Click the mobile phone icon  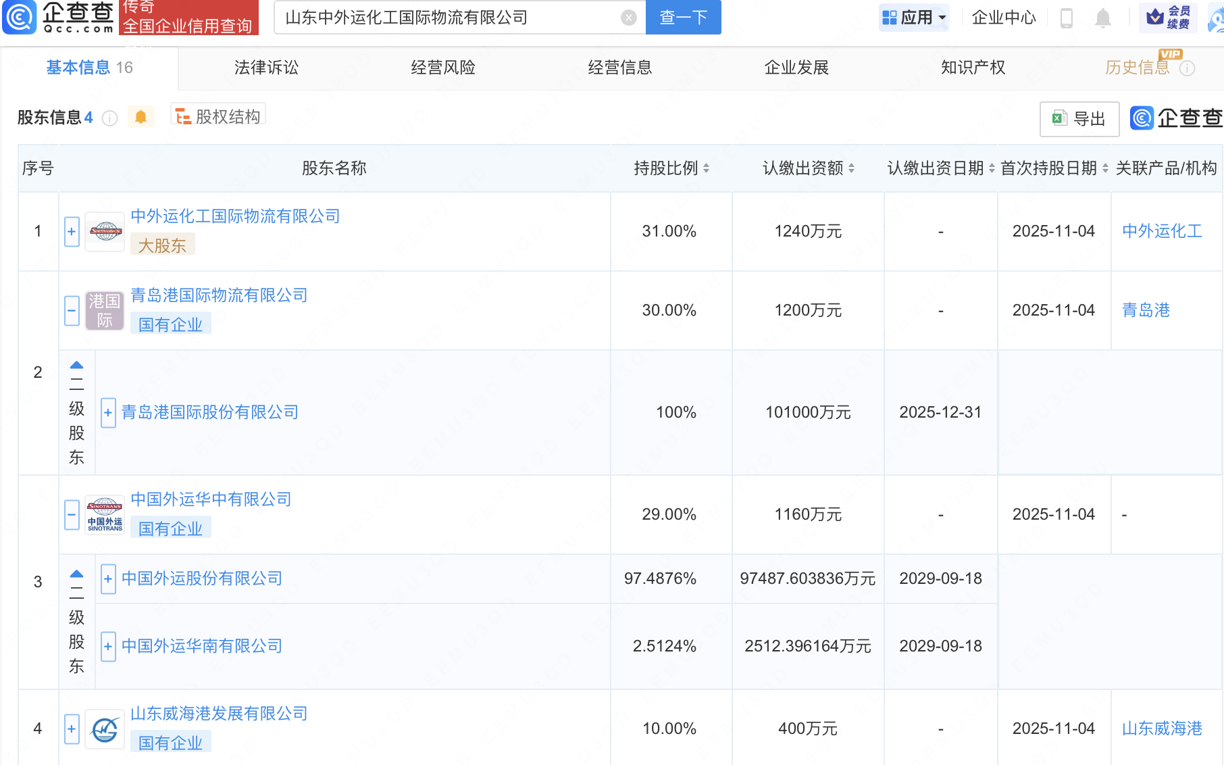click(1067, 18)
